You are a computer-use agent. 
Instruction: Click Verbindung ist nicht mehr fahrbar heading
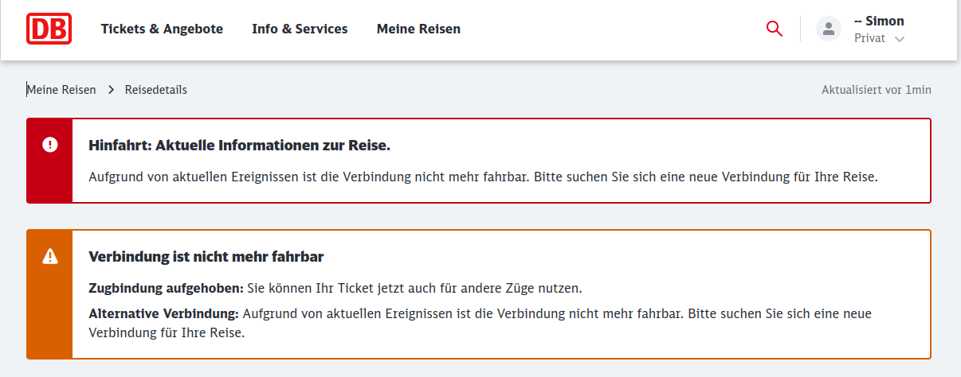206,257
